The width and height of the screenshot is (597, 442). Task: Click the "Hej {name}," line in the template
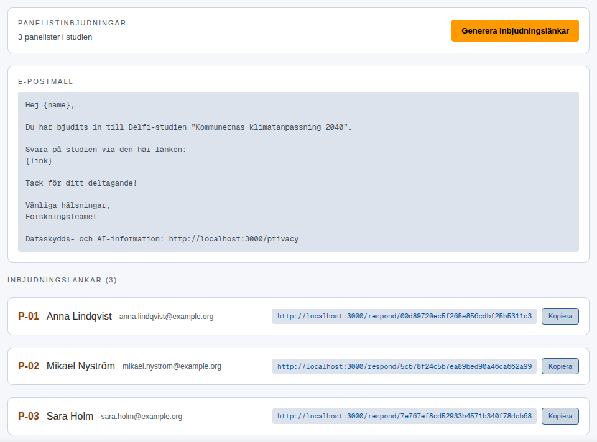pyautogui.click(x=50, y=105)
